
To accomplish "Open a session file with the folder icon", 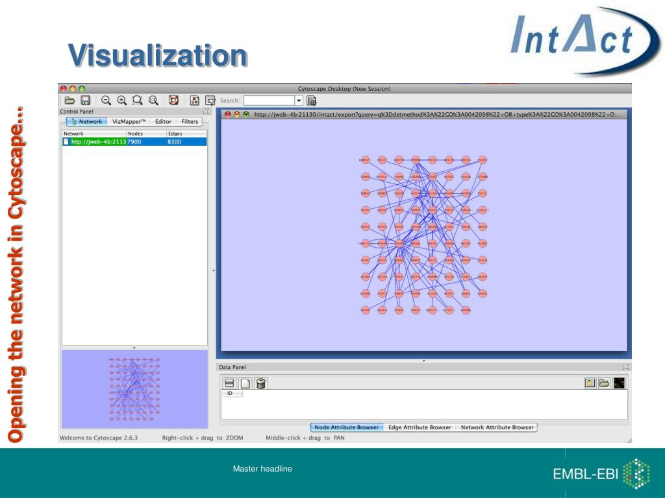I will point(69,101).
